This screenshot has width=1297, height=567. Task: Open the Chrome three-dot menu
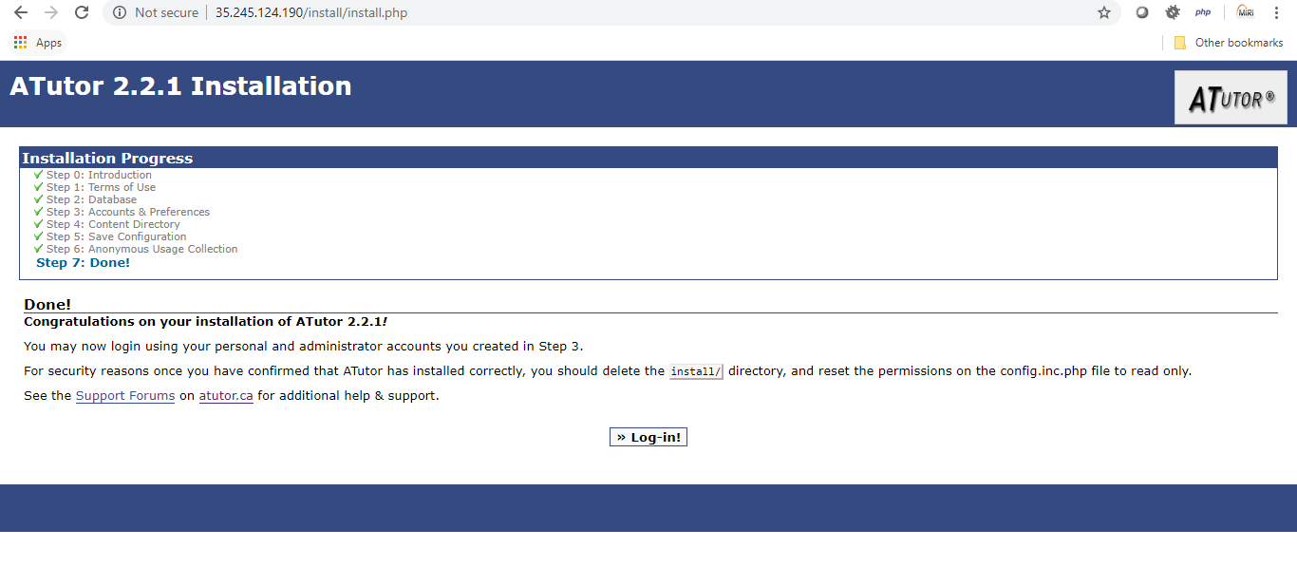pyautogui.click(x=1275, y=12)
